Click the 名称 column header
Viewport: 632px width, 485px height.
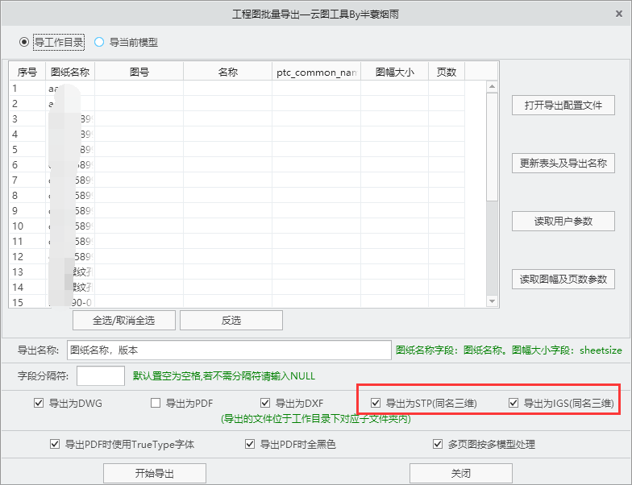click(227, 73)
